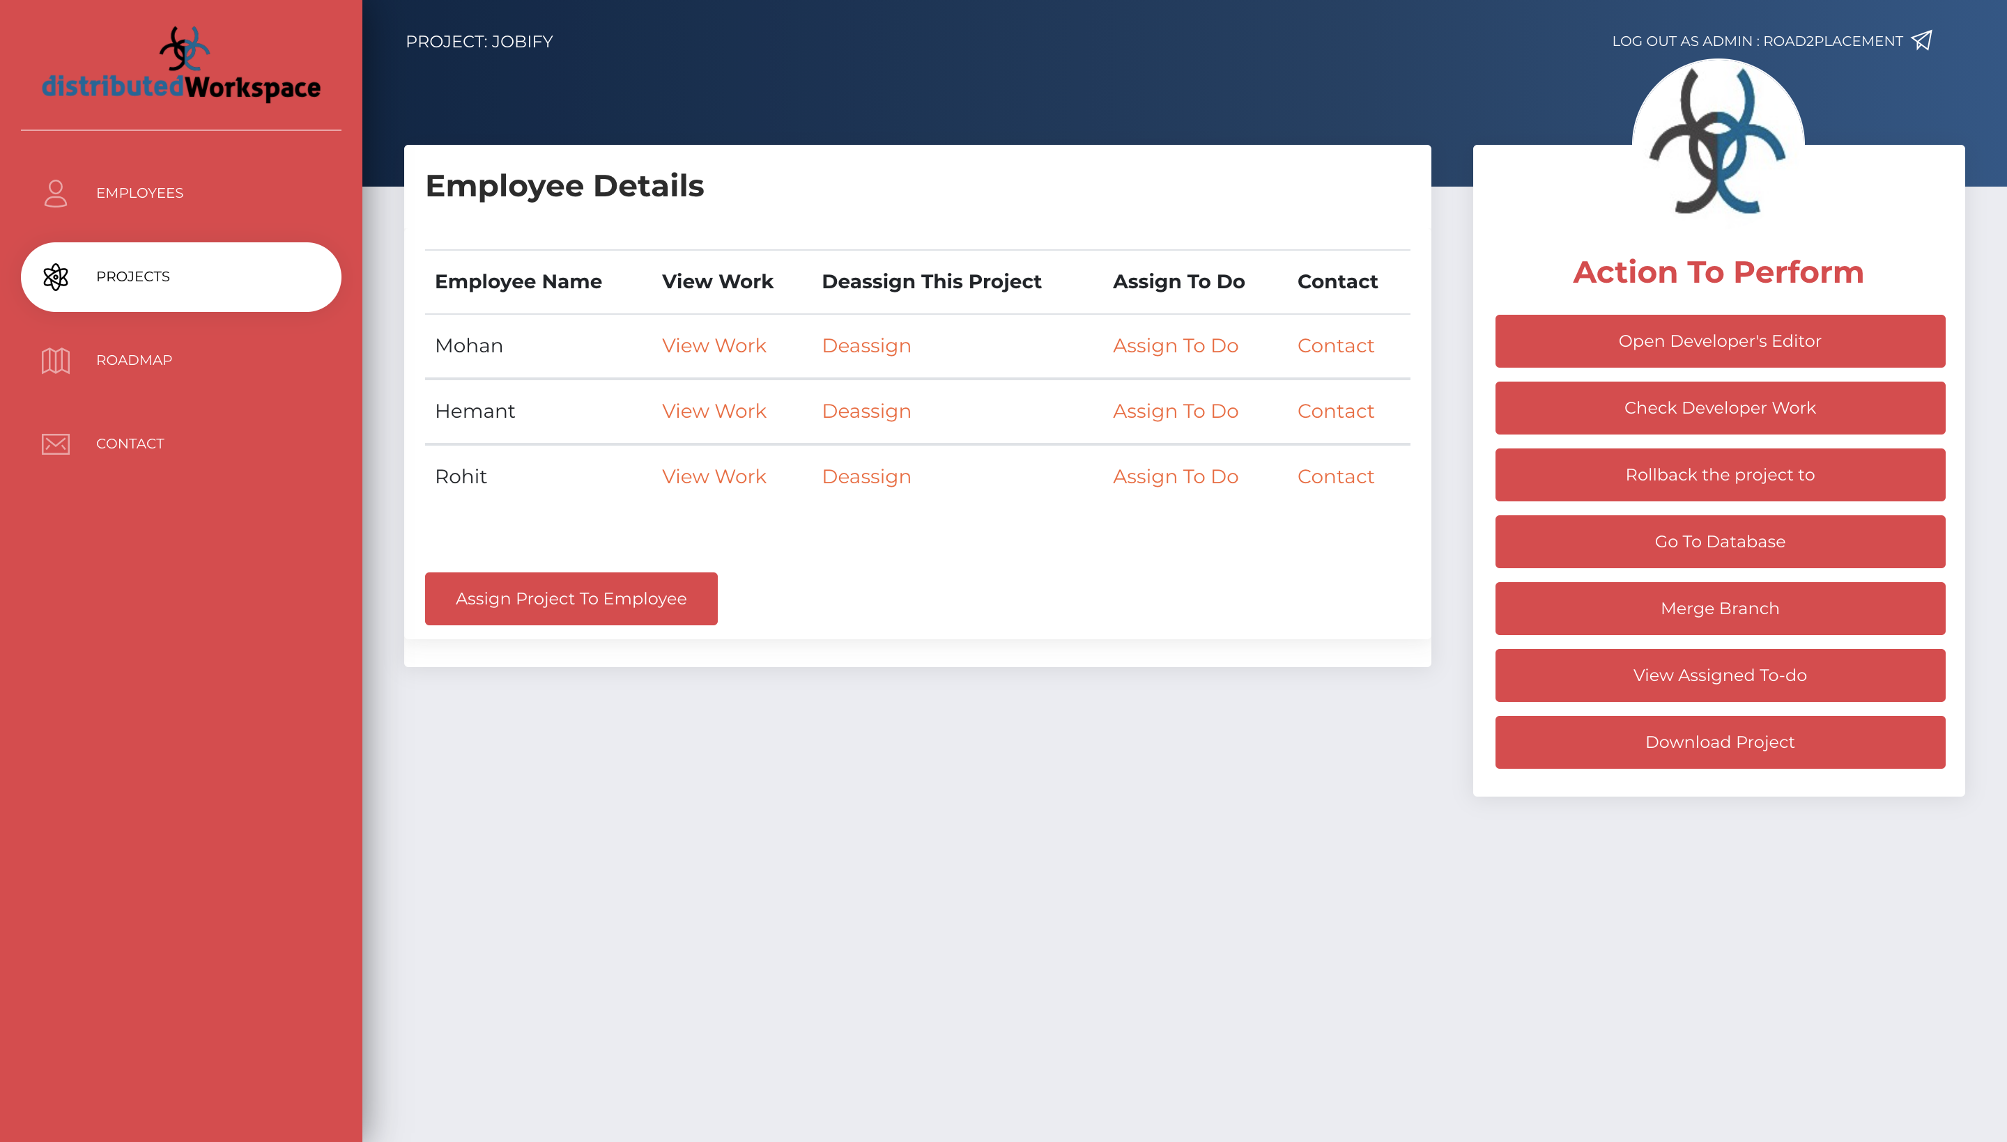
Task: Deassign Hemant from this project
Action: click(x=866, y=411)
